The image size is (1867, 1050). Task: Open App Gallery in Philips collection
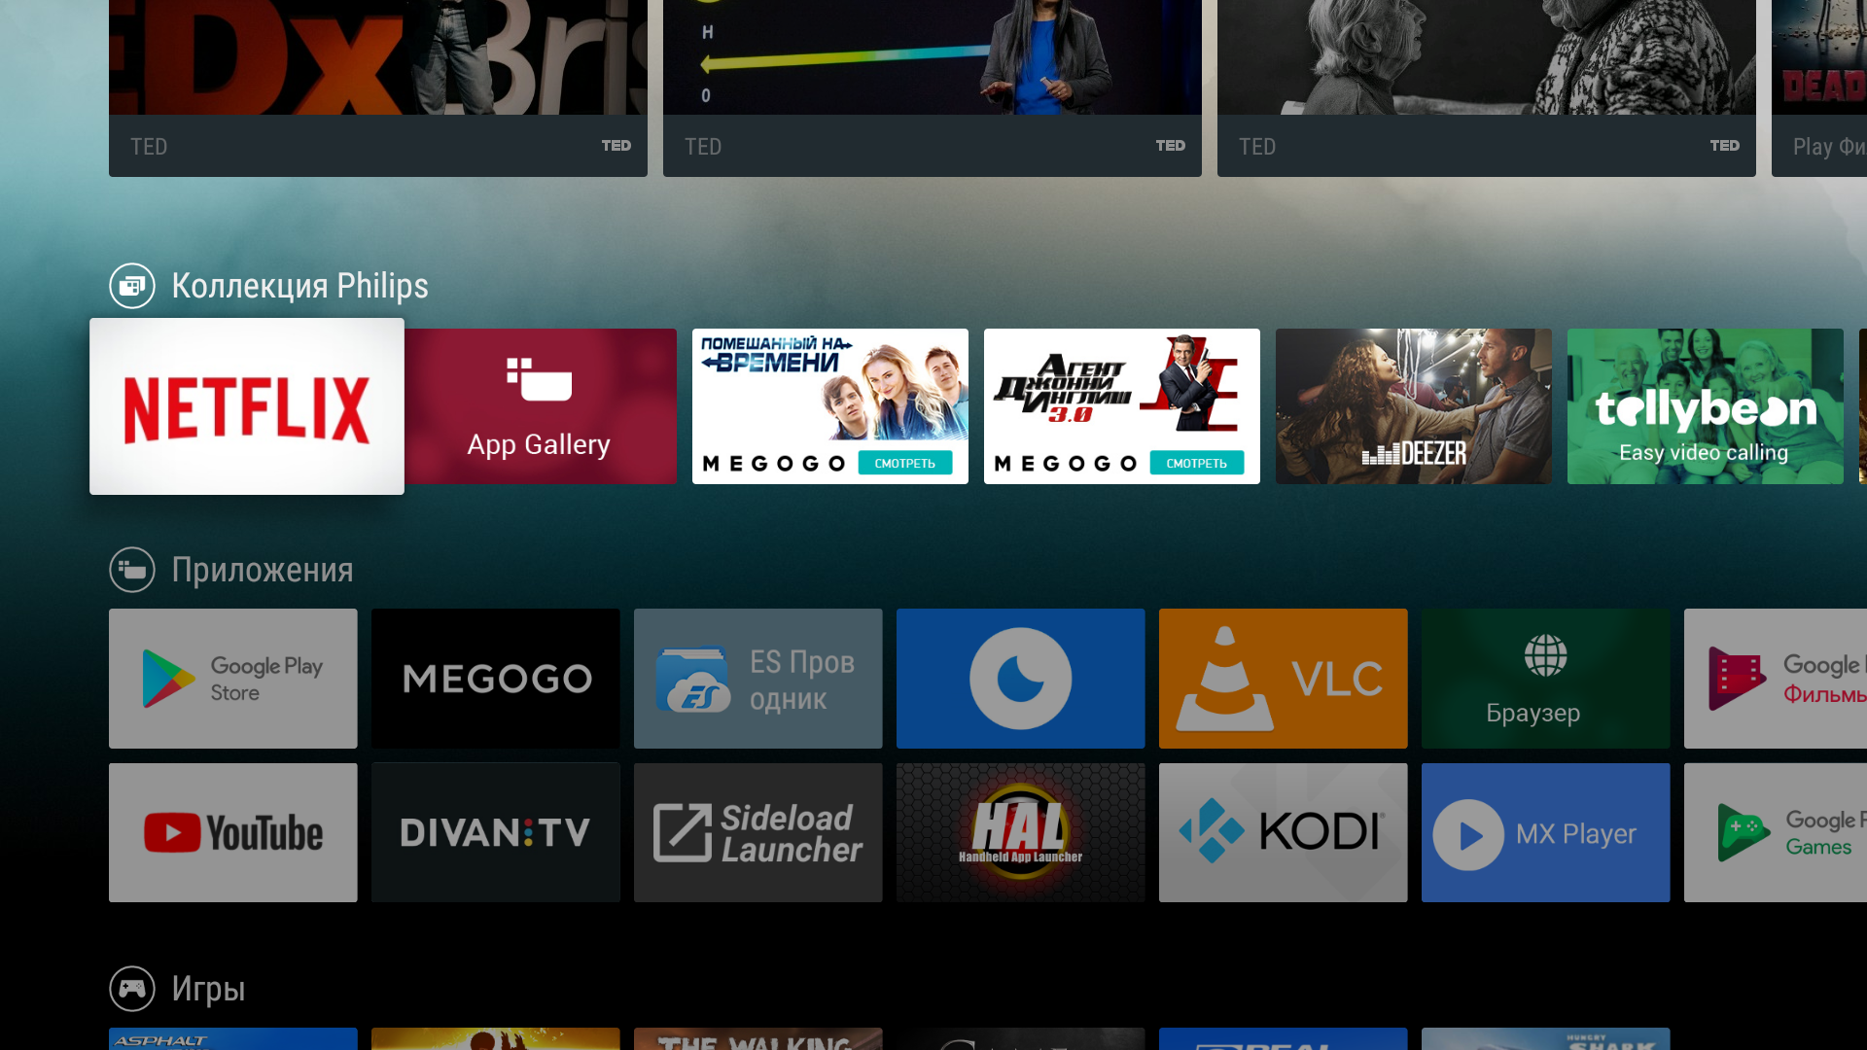pyautogui.click(x=539, y=406)
